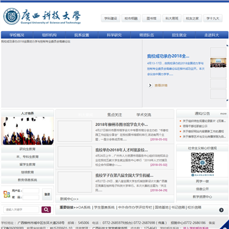229x229 pixels.
Task: Select the conference photo slideshow thumbnail
Action: click(x=218, y=63)
